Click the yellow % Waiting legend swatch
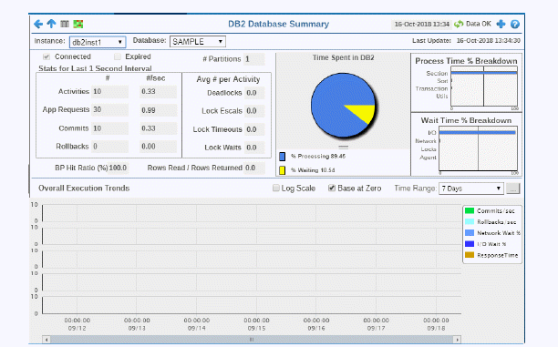558x347 pixels. [x=283, y=170]
